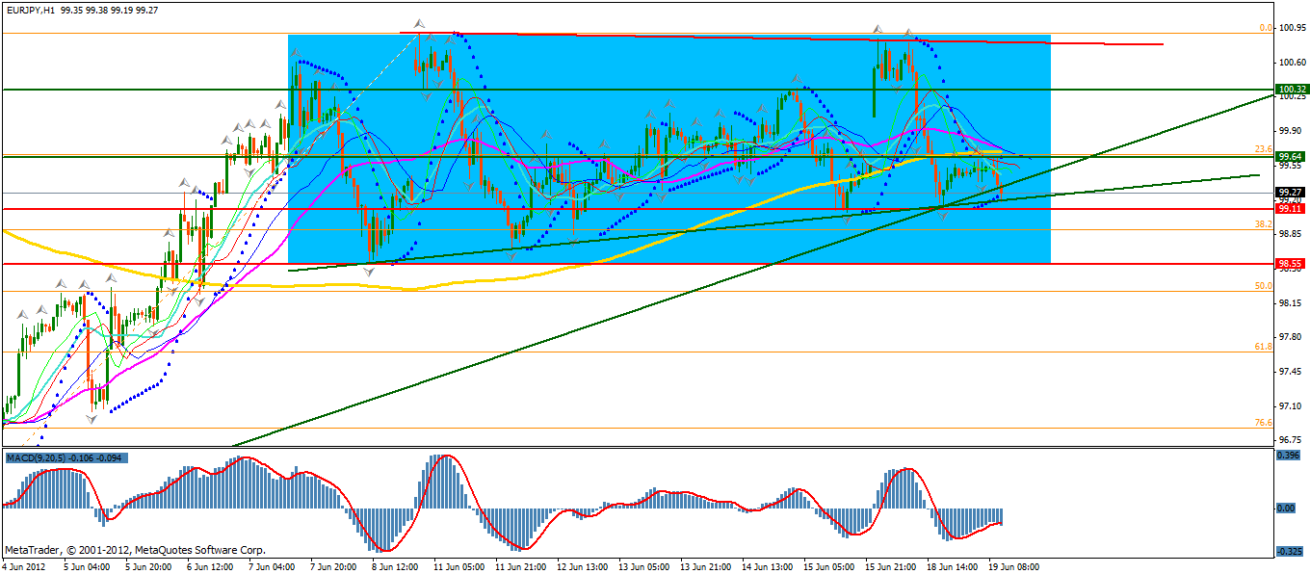Select the 99.11 red price level tag
The height and width of the screenshot is (574, 1310).
click(x=1290, y=208)
